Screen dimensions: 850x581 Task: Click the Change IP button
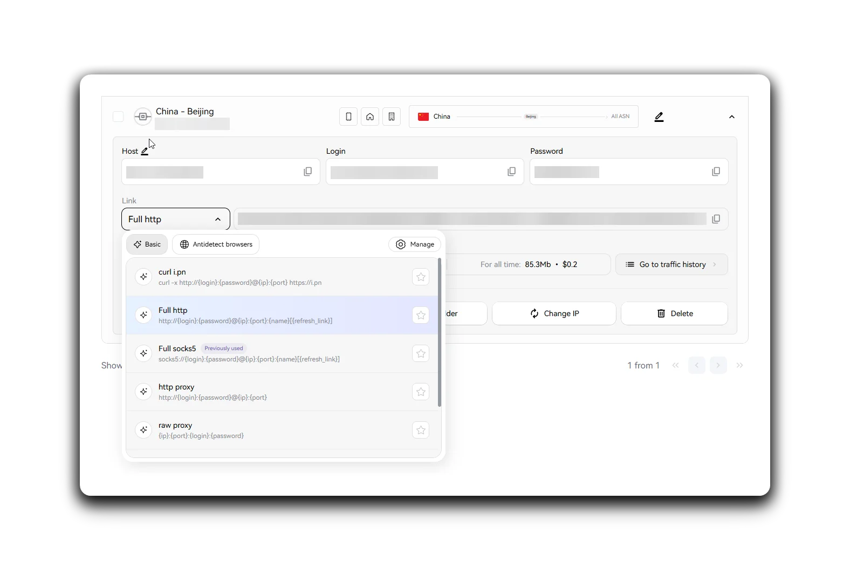tap(554, 313)
